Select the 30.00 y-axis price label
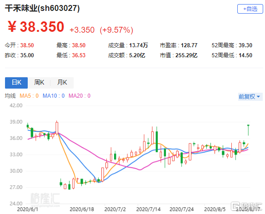265x214 pixels. tap(16, 171)
